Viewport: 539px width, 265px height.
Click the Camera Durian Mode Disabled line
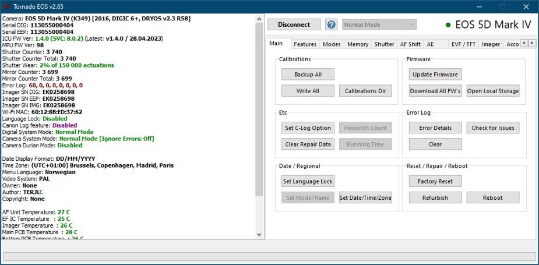(43, 146)
